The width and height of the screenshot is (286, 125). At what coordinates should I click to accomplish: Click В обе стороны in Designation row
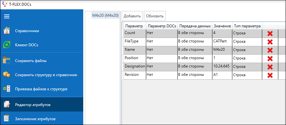click(x=195, y=67)
